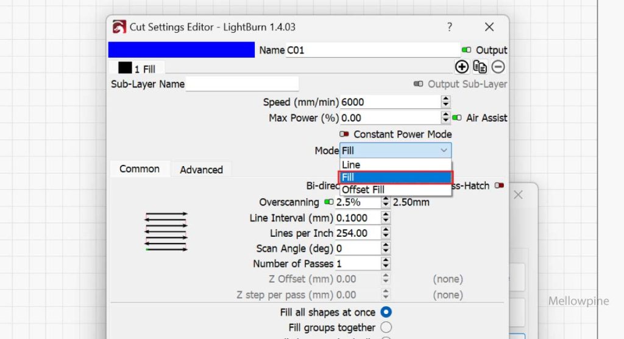Collapse the Mode dropdown

[x=443, y=150]
